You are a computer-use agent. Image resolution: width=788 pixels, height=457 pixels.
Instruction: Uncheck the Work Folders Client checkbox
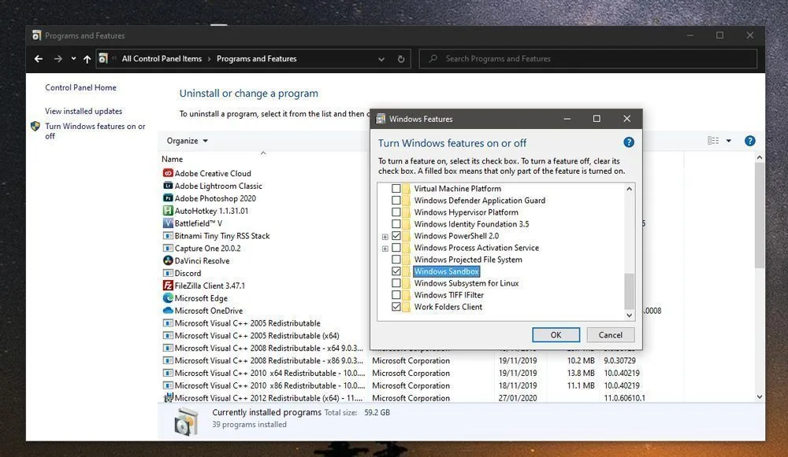click(x=396, y=307)
